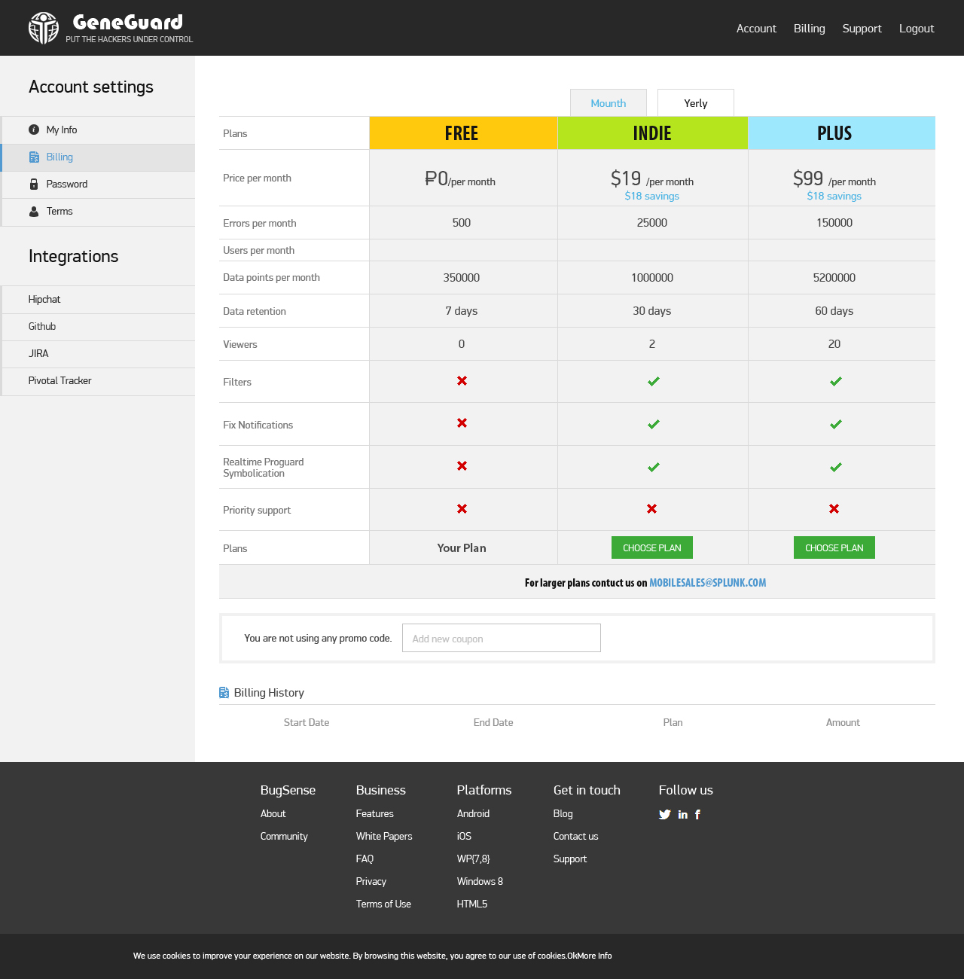Open the LinkedIn icon in footer
Image resolution: width=964 pixels, height=979 pixels.
pos(683,814)
